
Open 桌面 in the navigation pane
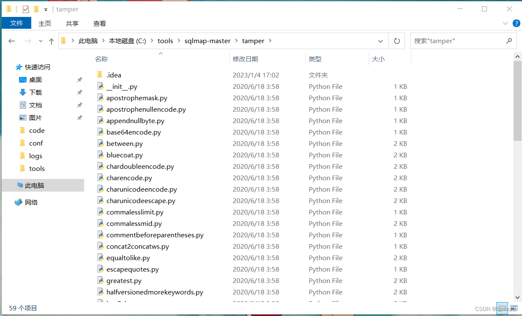tap(35, 80)
